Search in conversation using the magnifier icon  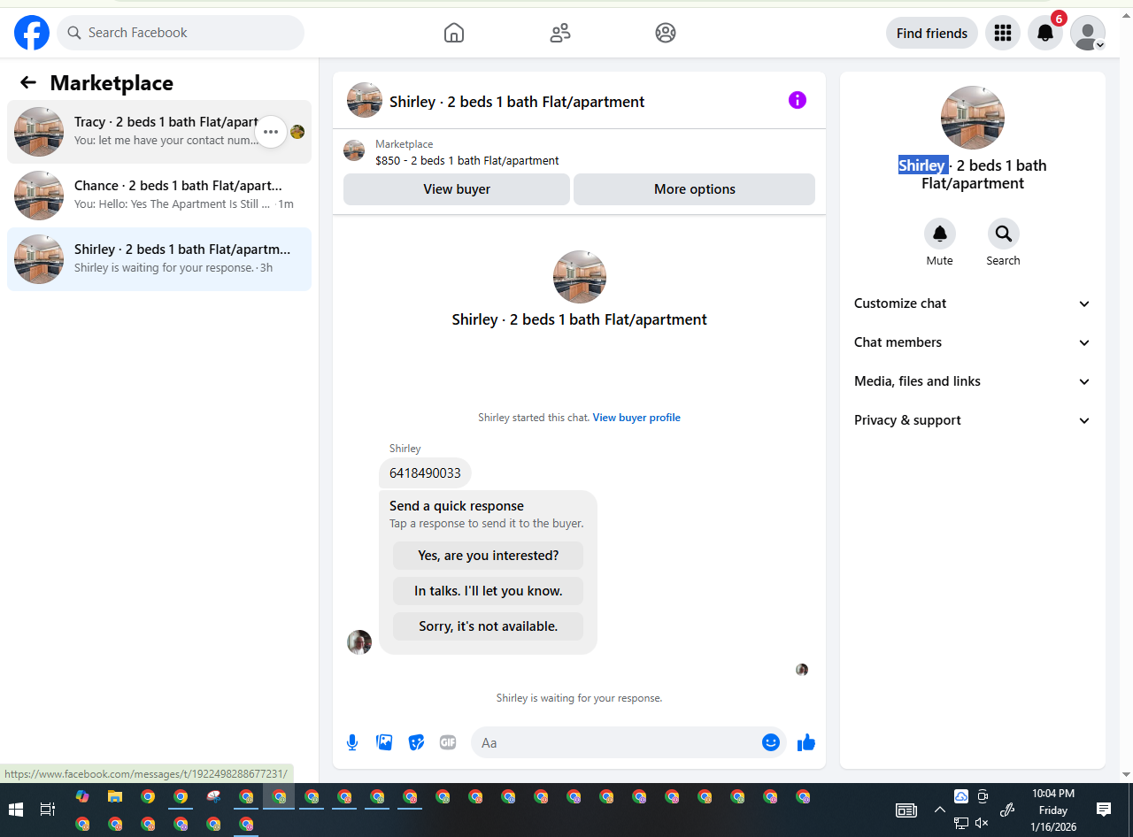point(1004,234)
